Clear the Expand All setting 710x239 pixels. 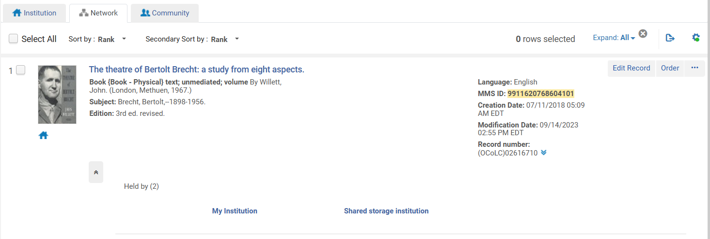[x=643, y=33]
